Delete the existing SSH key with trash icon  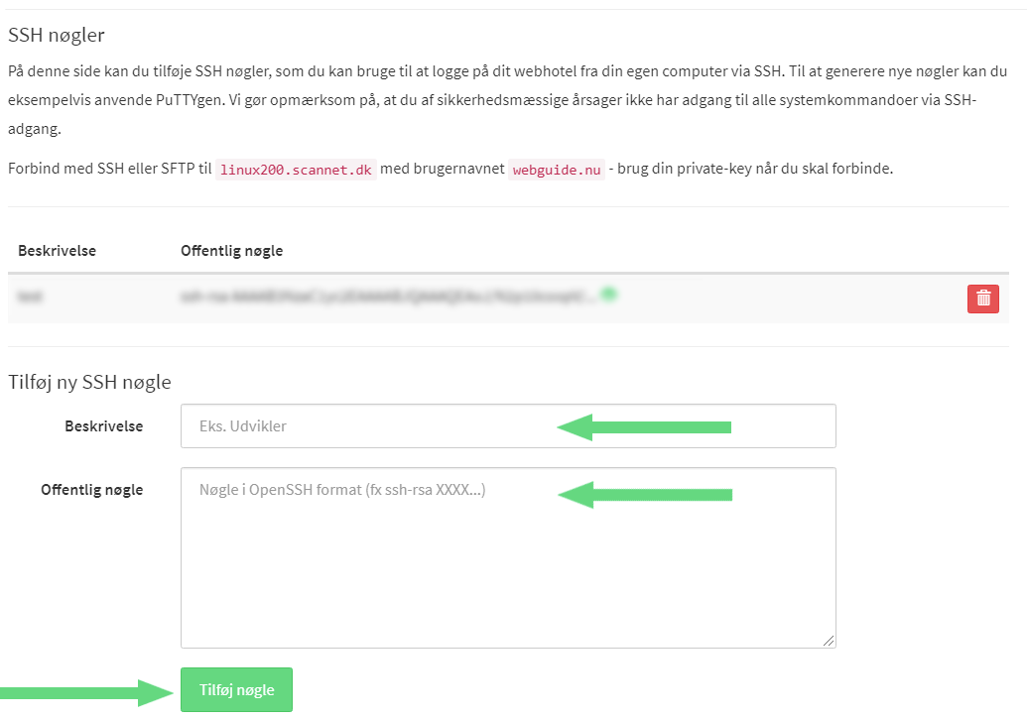click(x=982, y=299)
